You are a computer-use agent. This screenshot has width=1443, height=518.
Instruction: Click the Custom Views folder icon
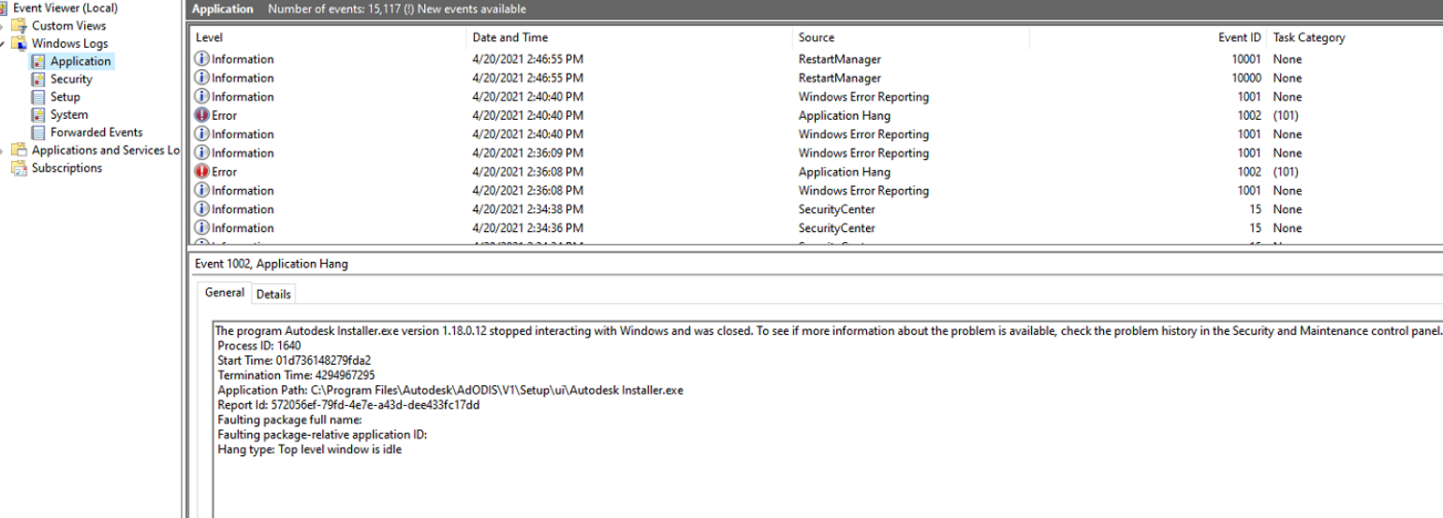tap(21, 26)
